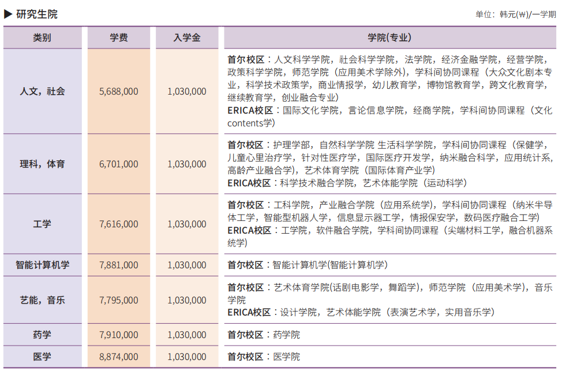This screenshot has width=562, height=375.
Task: Select the 入学金 column header
Action: [x=187, y=37]
